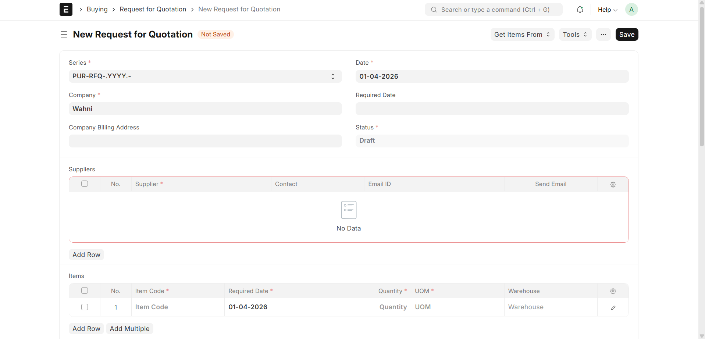The width and height of the screenshot is (705, 339).
Task: Click the Draft status value
Action: pos(492,141)
